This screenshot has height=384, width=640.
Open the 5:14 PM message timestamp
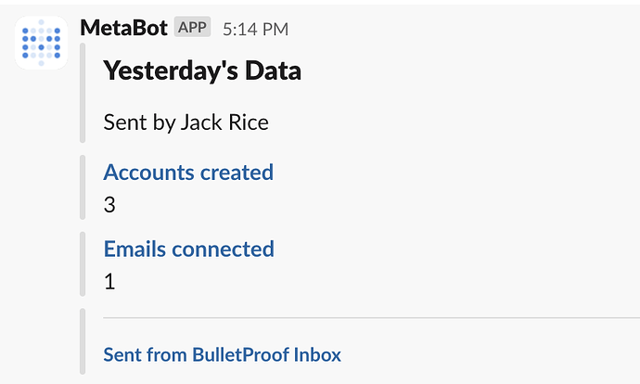pos(255,29)
